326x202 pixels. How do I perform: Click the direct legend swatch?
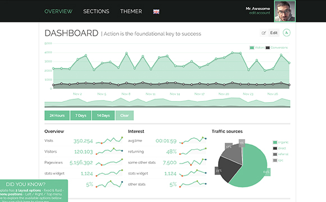(x=275, y=148)
